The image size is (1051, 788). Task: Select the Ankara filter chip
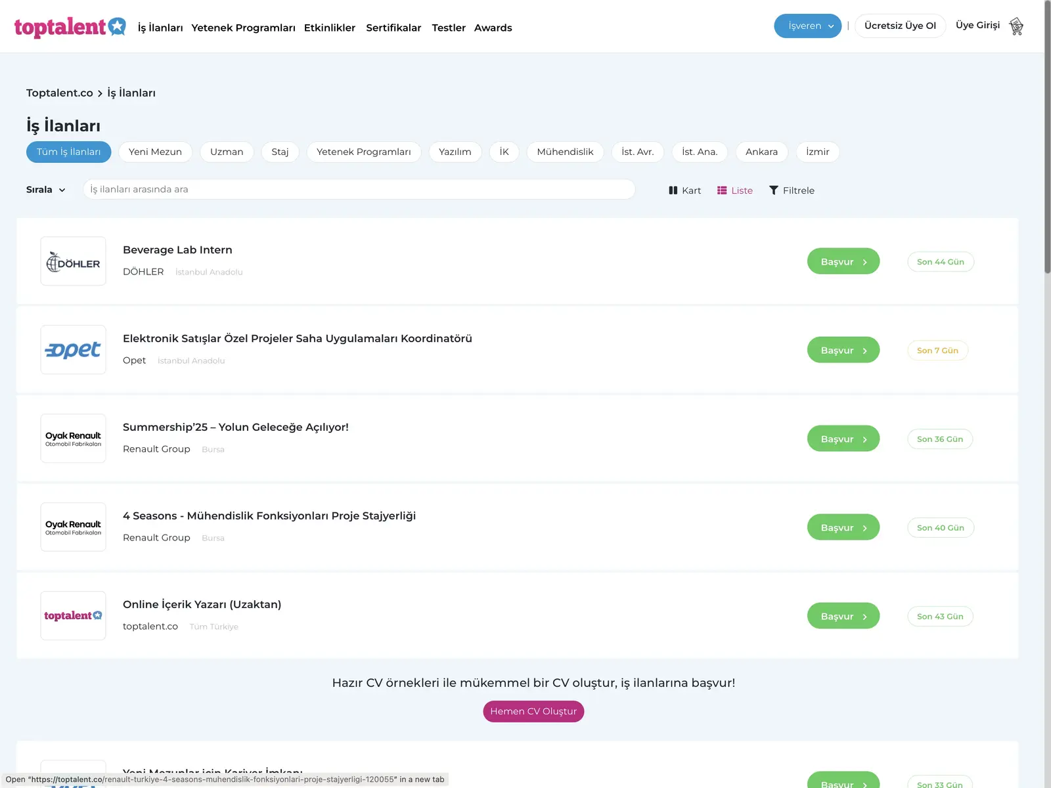761,152
